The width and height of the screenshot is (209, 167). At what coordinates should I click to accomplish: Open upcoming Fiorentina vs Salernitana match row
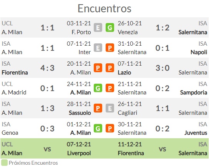[x=163, y=149]
